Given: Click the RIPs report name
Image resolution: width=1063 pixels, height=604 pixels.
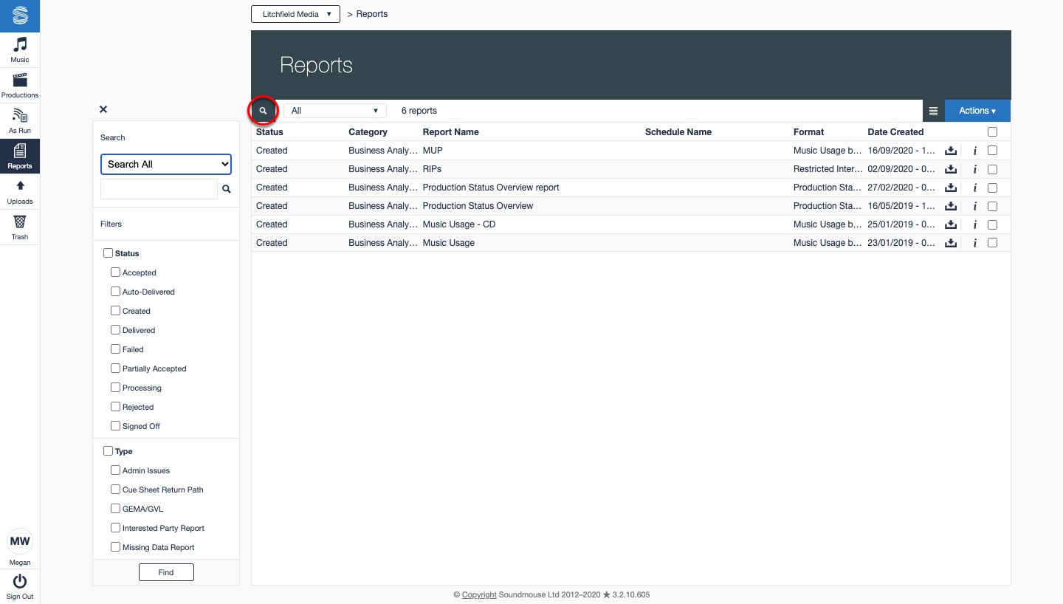Looking at the screenshot, I should click(x=432, y=169).
